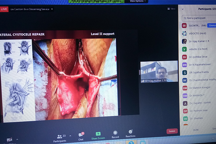Click the Find a participant search field

point(200,18)
